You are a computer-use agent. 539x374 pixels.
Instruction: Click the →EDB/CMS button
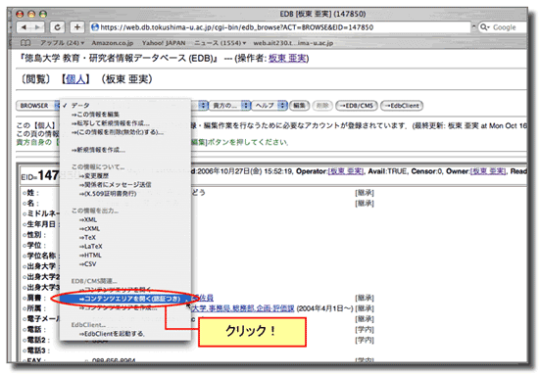357,106
